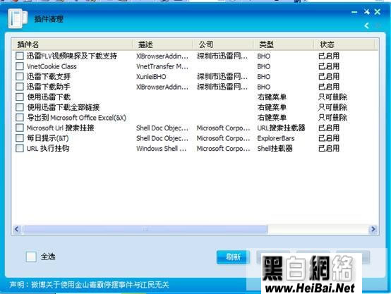The width and height of the screenshot is (391, 294).
Task: Toggle the 全选 select-all checkbox
Action: coord(31,257)
